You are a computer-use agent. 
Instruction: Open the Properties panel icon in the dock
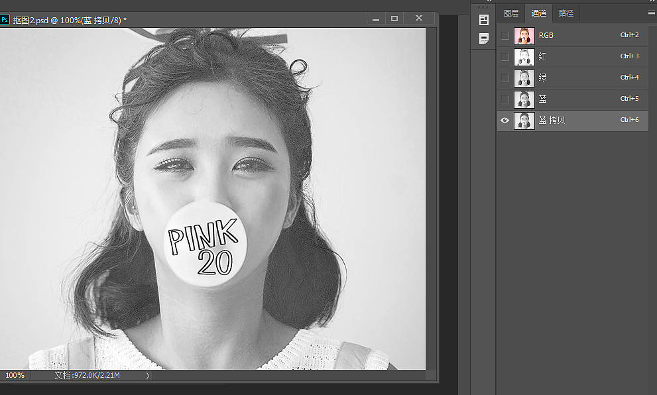tap(484, 20)
